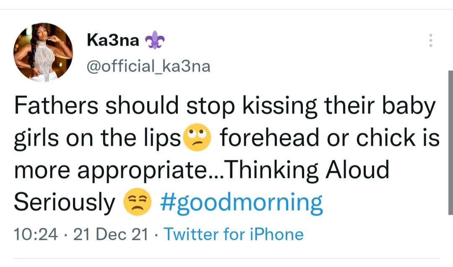The width and height of the screenshot is (453, 267).
Task: Click the Twitter for iPhone source link
Action: (x=233, y=234)
